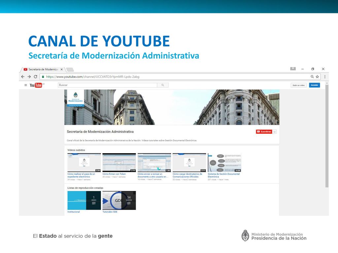Go forward with the browser forward arrow
Screen dimensions: 338x253
tap(29, 76)
